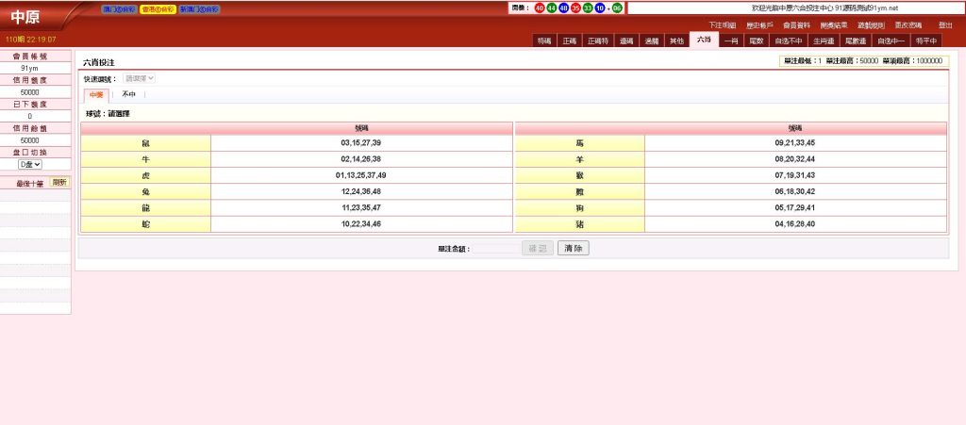
Task: Switch to the 特碼 betting tab
Action: 544,41
